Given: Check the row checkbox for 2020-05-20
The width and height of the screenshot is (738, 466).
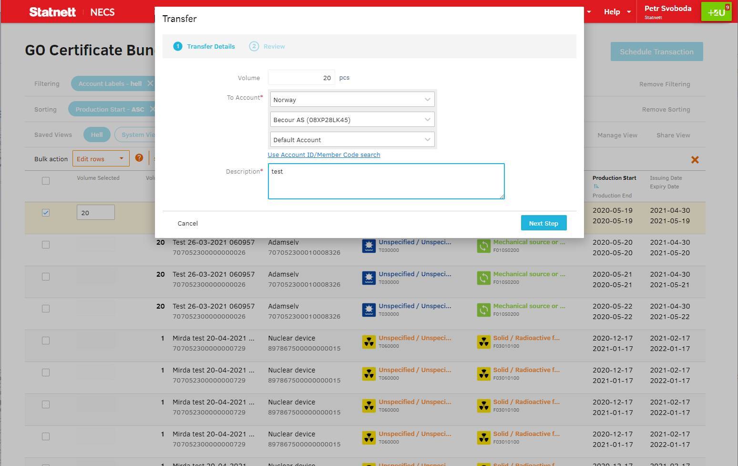Looking at the screenshot, I should pyautogui.click(x=46, y=245).
